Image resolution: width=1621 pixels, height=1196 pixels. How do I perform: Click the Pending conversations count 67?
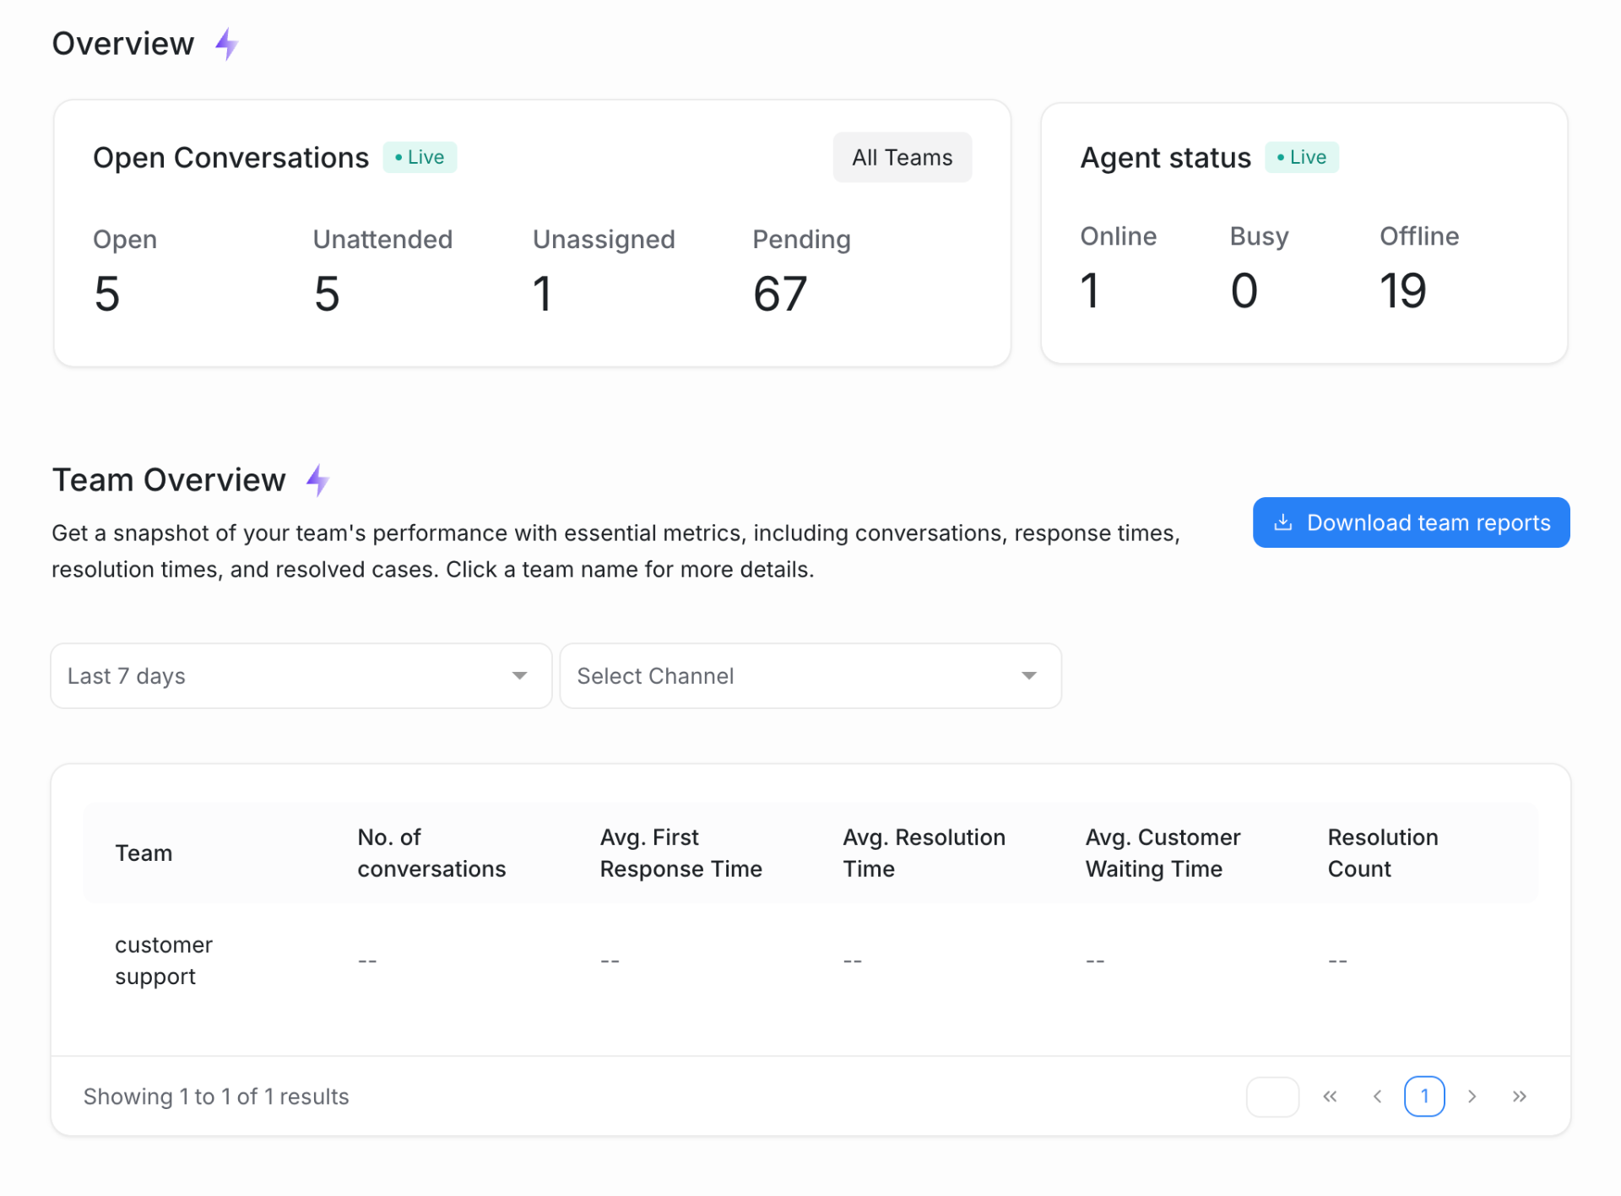pyautogui.click(x=780, y=294)
